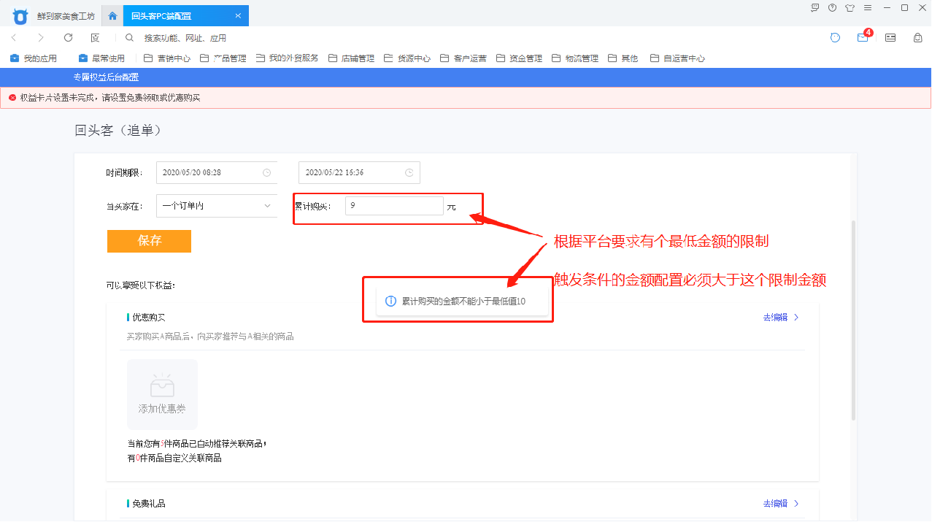Viewport: 932px width, 522px height.
Task: Open the start date 2020/05/20 picker
Action: tap(217, 173)
